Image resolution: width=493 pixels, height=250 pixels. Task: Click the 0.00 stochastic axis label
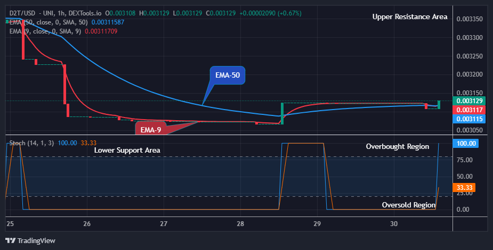click(463, 209)
